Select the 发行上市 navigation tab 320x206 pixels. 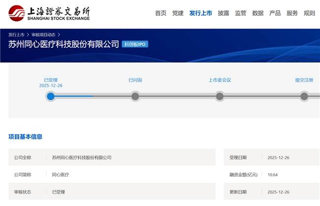coord(200,13)
